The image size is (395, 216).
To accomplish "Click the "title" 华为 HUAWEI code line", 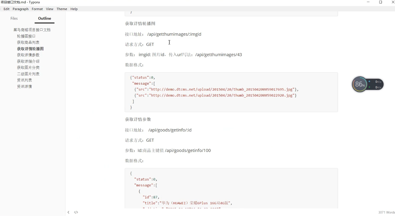I will (x=188, y=203).
